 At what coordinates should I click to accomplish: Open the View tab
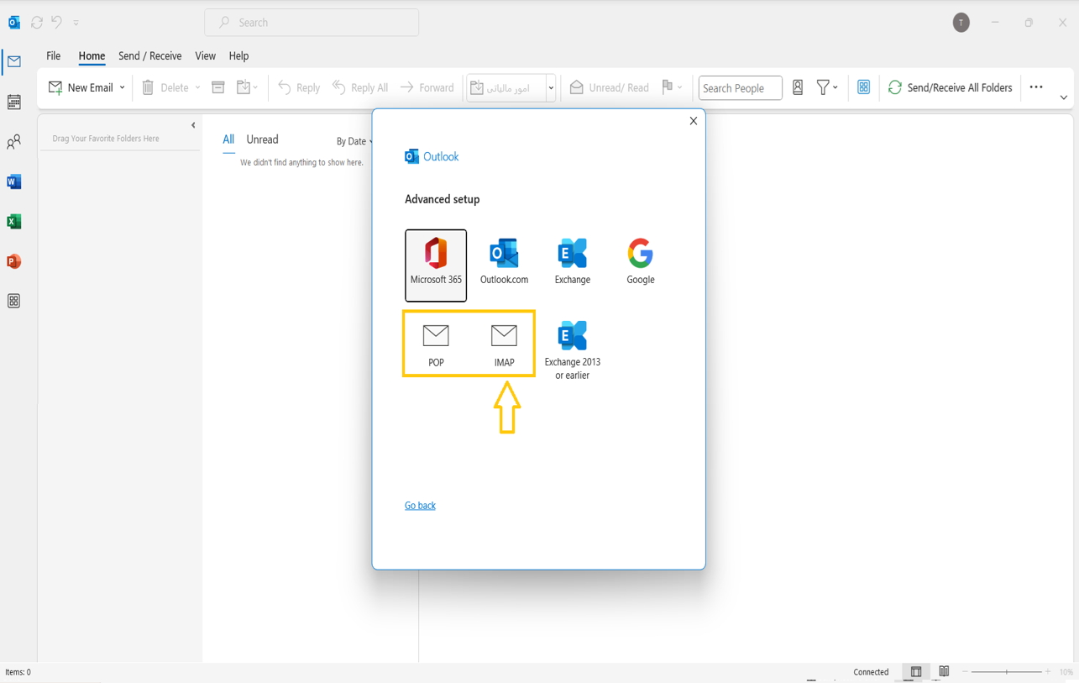[x=206, y=56]
